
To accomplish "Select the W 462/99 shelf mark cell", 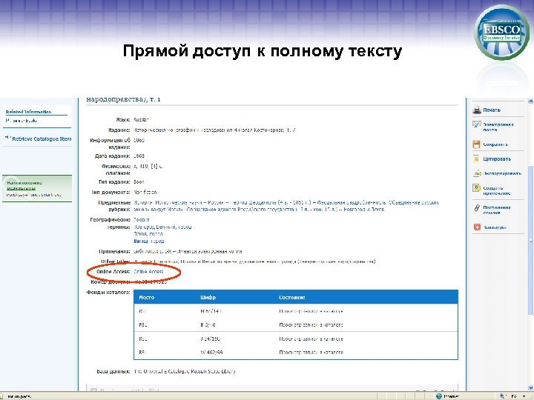I will (211, 353).
